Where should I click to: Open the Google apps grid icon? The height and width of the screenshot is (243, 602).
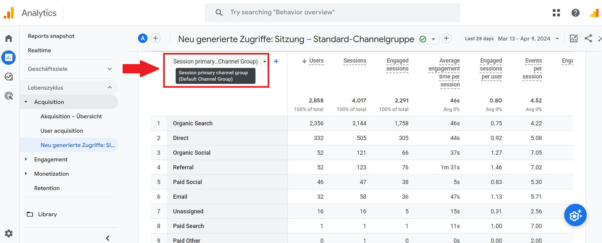pyautogui.click(x=556, y=13)
